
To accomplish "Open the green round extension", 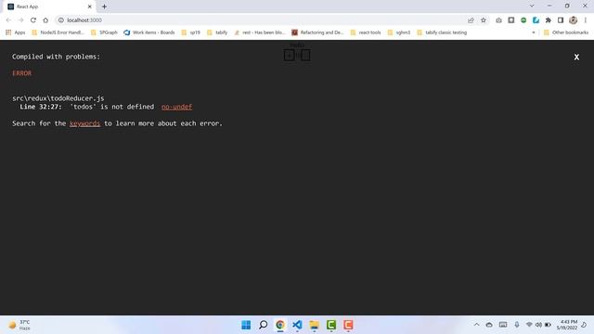I will (523, 20).
